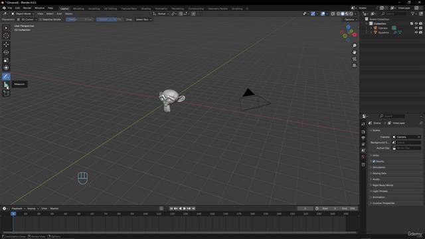Image resolution: width=425 pixels, height=239 pixels.
Task: Open Placement 3D Cursor dropdown
Action: (x=27, y=19)
